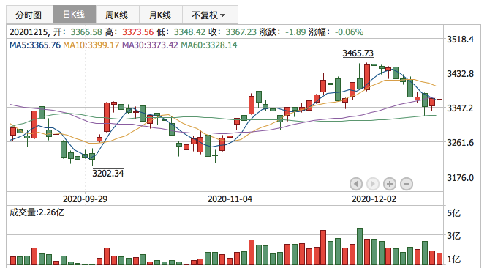
Task: Click the date 20201215 in header
Action: click(29, 32)
